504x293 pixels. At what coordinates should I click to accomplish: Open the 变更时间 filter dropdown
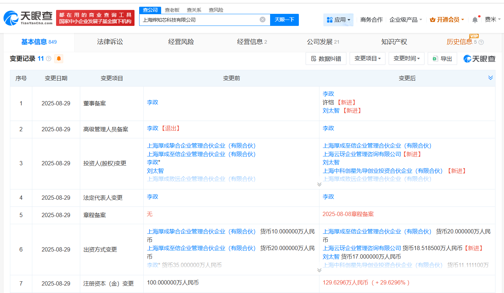(406, 59)
